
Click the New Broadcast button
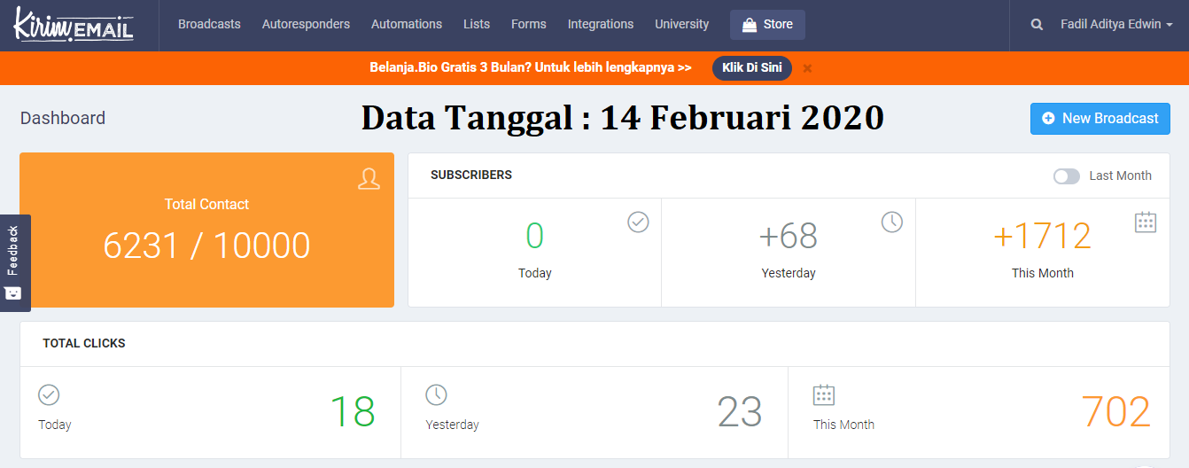click(1100, 119)
